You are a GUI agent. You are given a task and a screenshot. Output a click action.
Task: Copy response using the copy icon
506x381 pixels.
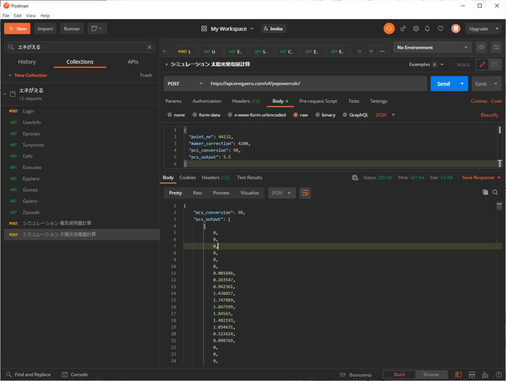tap(485, 192)
